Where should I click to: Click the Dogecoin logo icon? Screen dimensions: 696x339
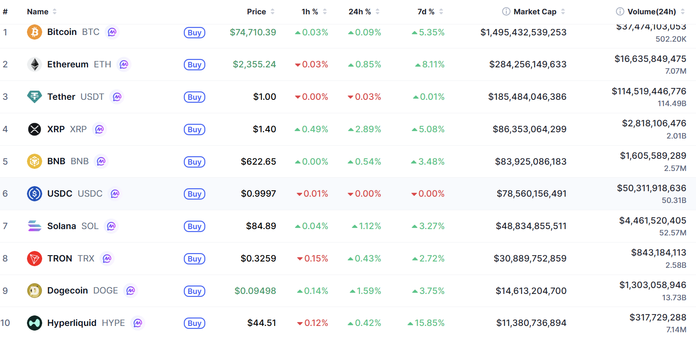point(35,291)
